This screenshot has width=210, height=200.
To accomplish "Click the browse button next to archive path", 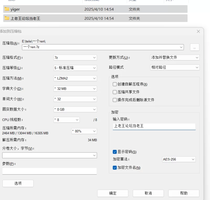I will pyautogui.click(x=195, y=47).
